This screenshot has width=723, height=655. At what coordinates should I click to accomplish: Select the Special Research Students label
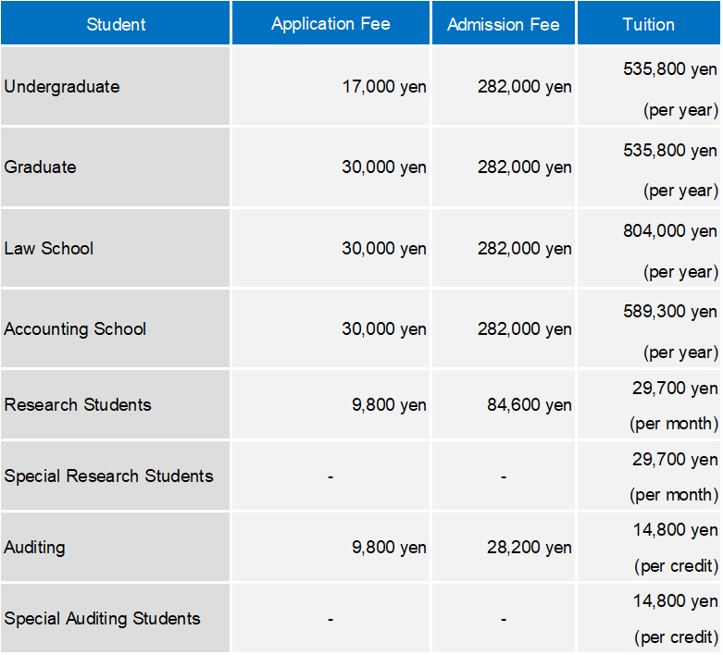coord(108,476)
